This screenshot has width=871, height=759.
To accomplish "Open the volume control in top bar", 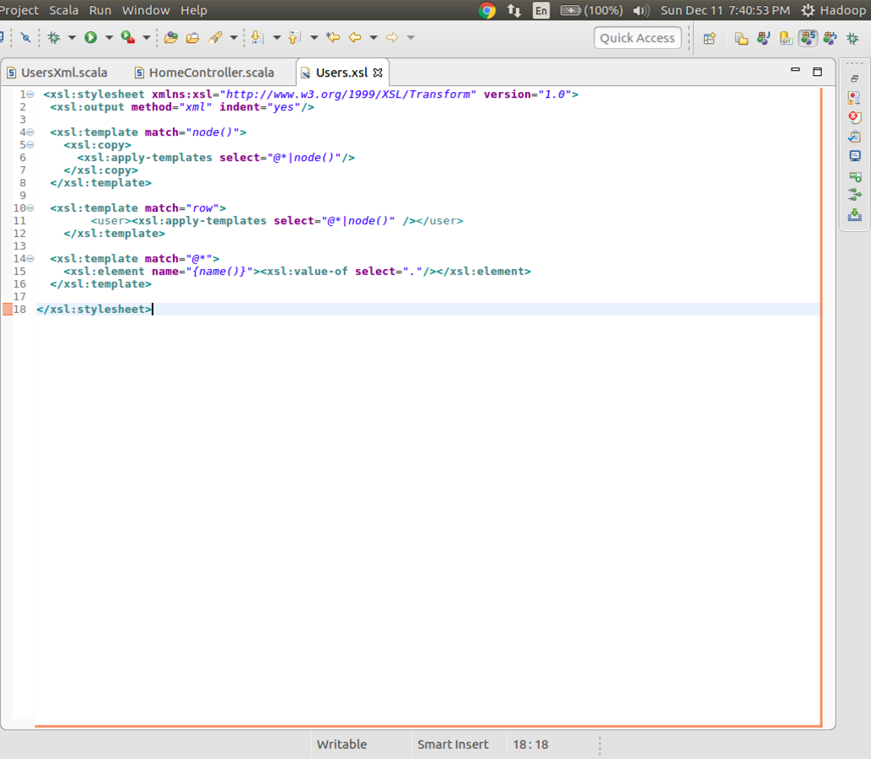I will pos(641,11).
